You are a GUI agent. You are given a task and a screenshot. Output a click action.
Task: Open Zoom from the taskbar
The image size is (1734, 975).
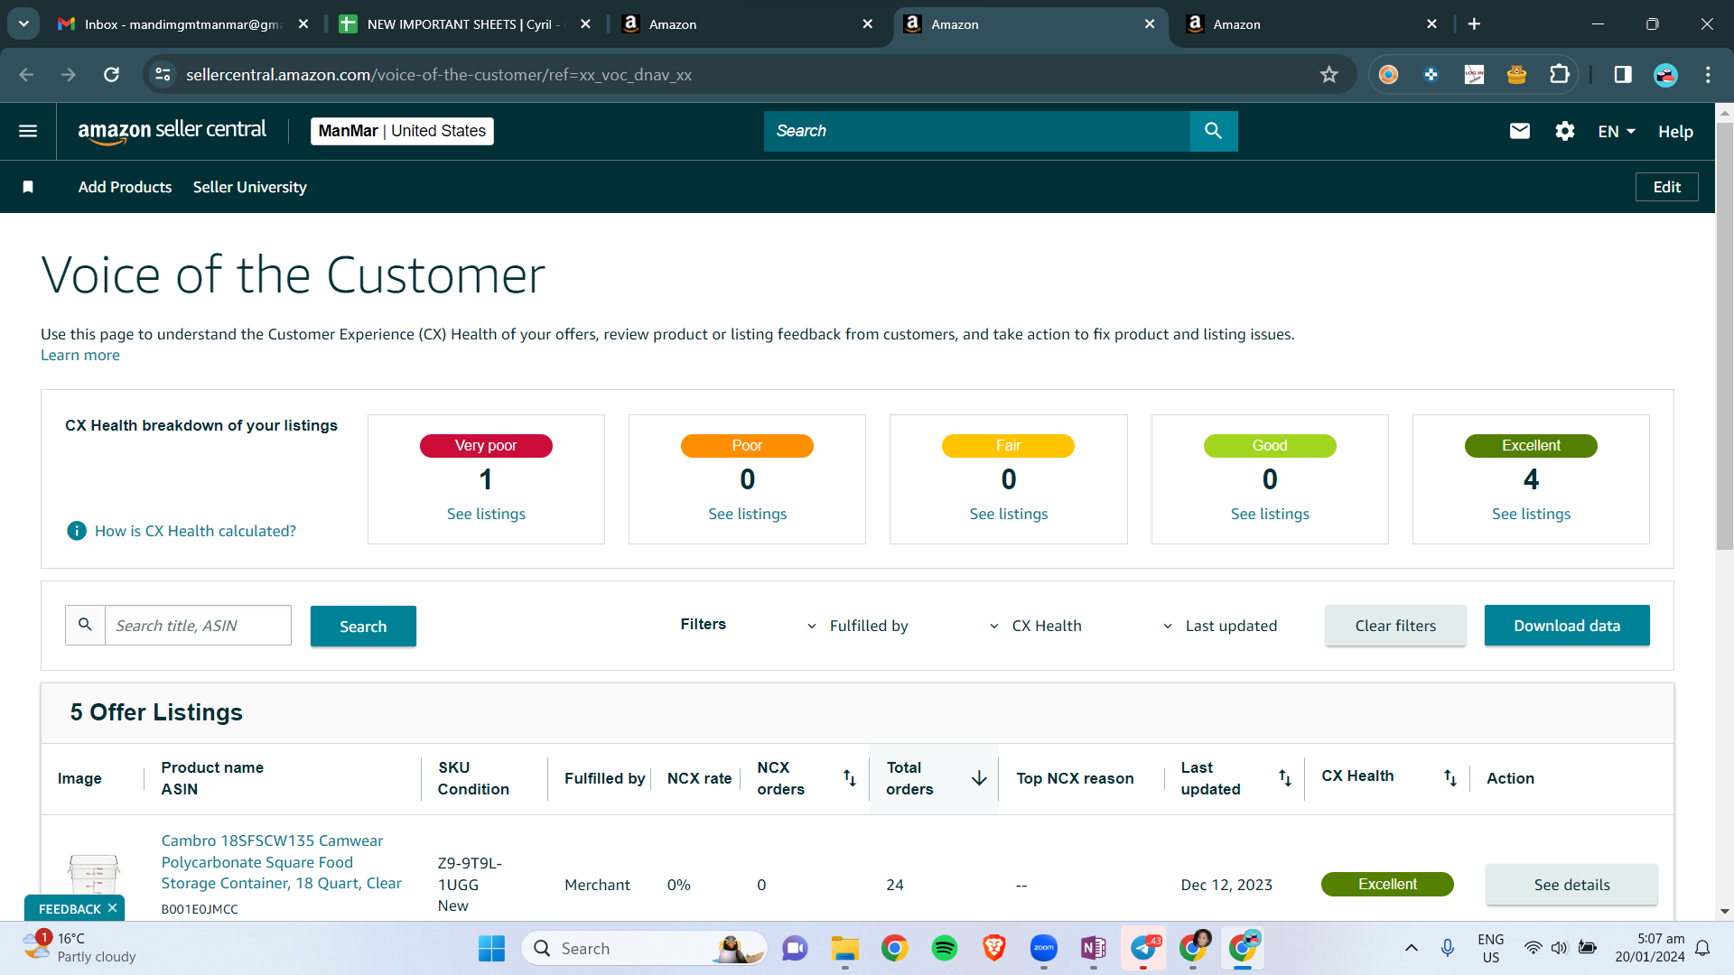point(1044,949)
